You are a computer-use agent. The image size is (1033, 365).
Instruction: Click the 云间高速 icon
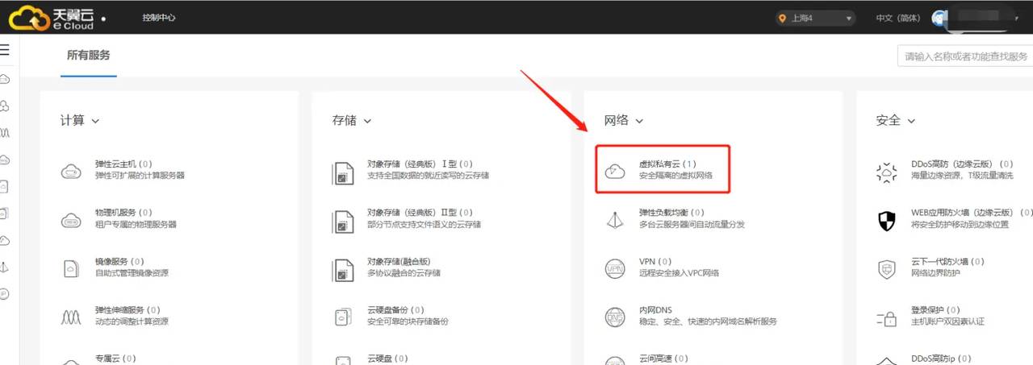point(615,360)
